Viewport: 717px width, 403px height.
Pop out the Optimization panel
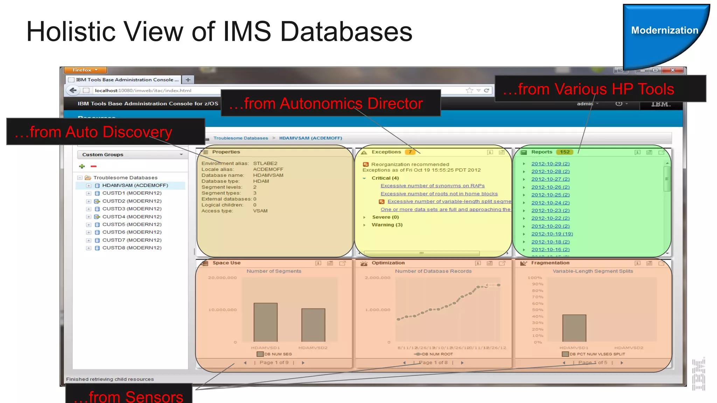click(x=502, y=263)
